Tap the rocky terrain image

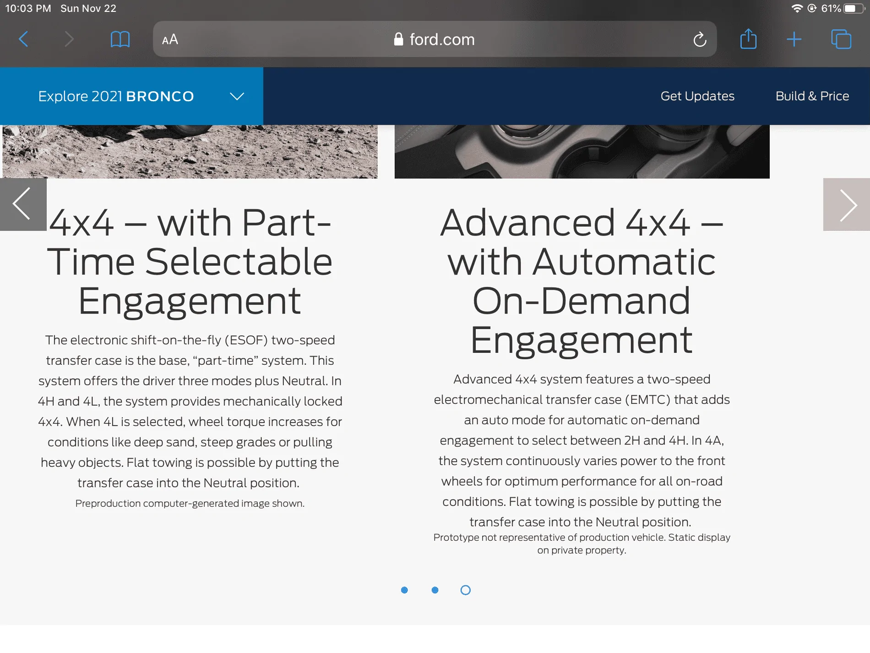tap(190, 152)
